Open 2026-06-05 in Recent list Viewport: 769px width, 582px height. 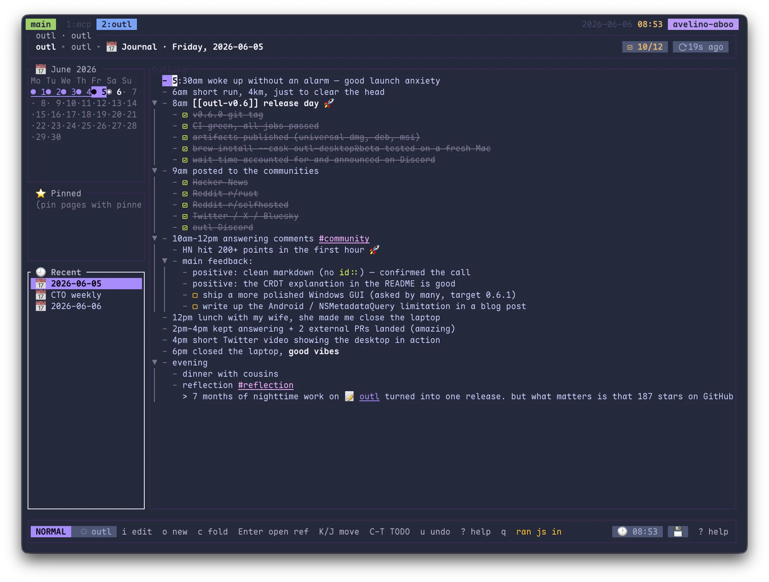(86, 283)
